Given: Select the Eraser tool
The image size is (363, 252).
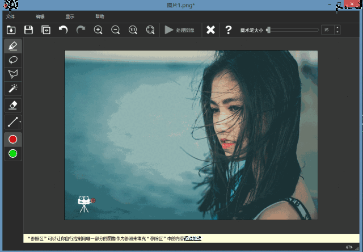Looking at the screenshot, I should [x=13, y=106].
